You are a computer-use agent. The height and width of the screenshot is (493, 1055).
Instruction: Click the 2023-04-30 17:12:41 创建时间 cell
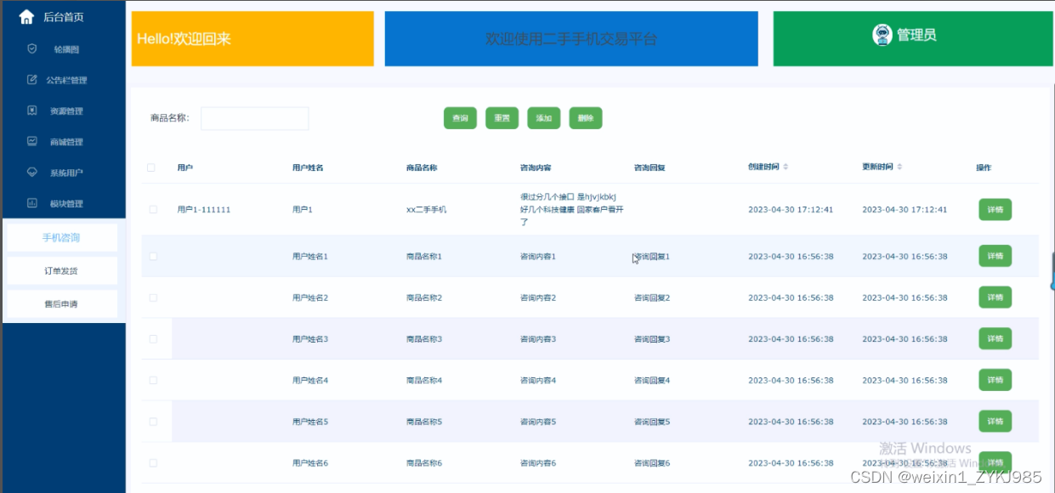pos(791,209)
